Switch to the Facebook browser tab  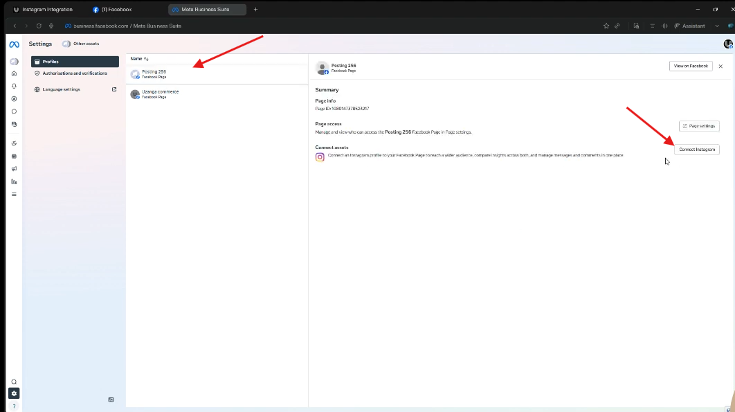(113, 10)
